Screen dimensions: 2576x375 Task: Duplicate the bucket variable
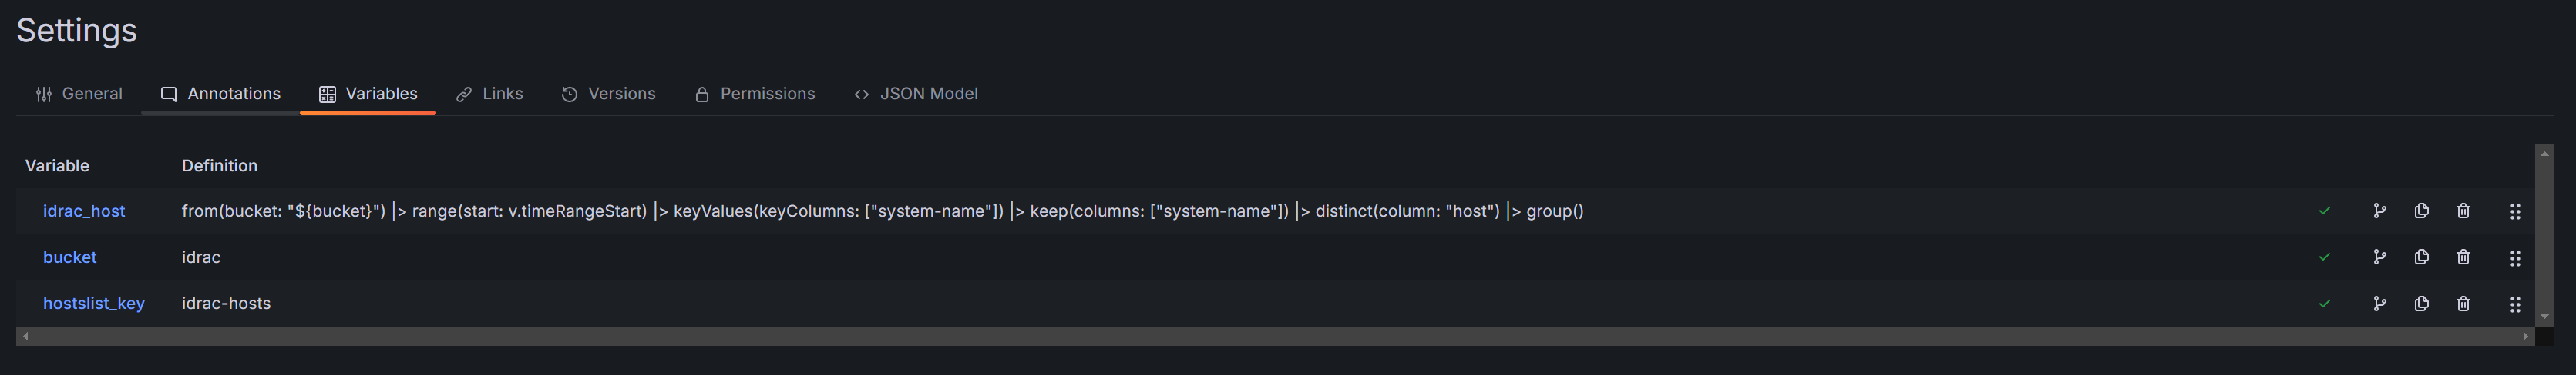pos(2421,257)
